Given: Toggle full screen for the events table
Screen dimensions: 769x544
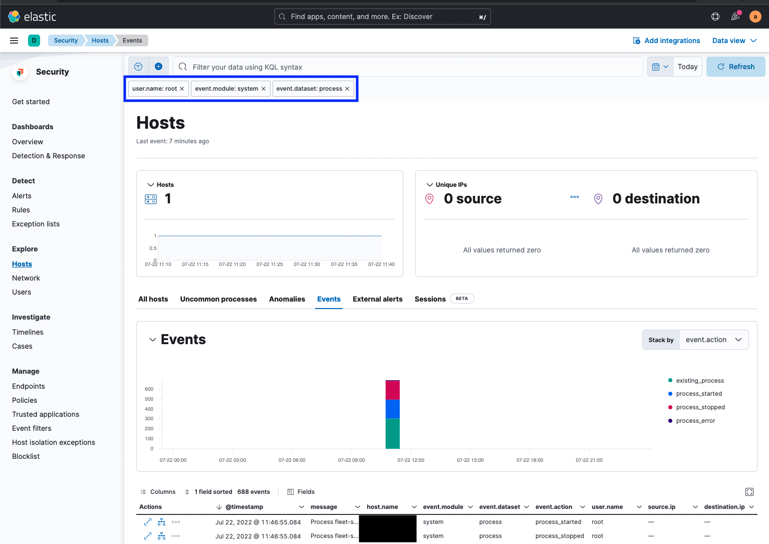Looking at the screenshot, I should coord(749,492).
